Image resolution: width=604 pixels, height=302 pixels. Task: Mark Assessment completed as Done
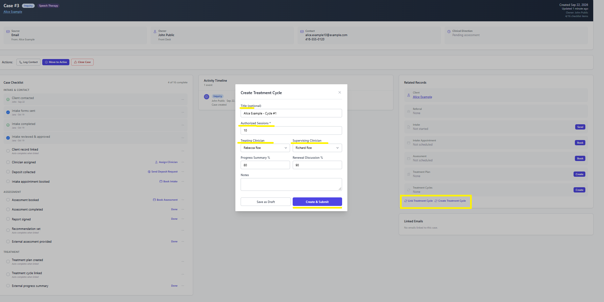tap(174, 209)
